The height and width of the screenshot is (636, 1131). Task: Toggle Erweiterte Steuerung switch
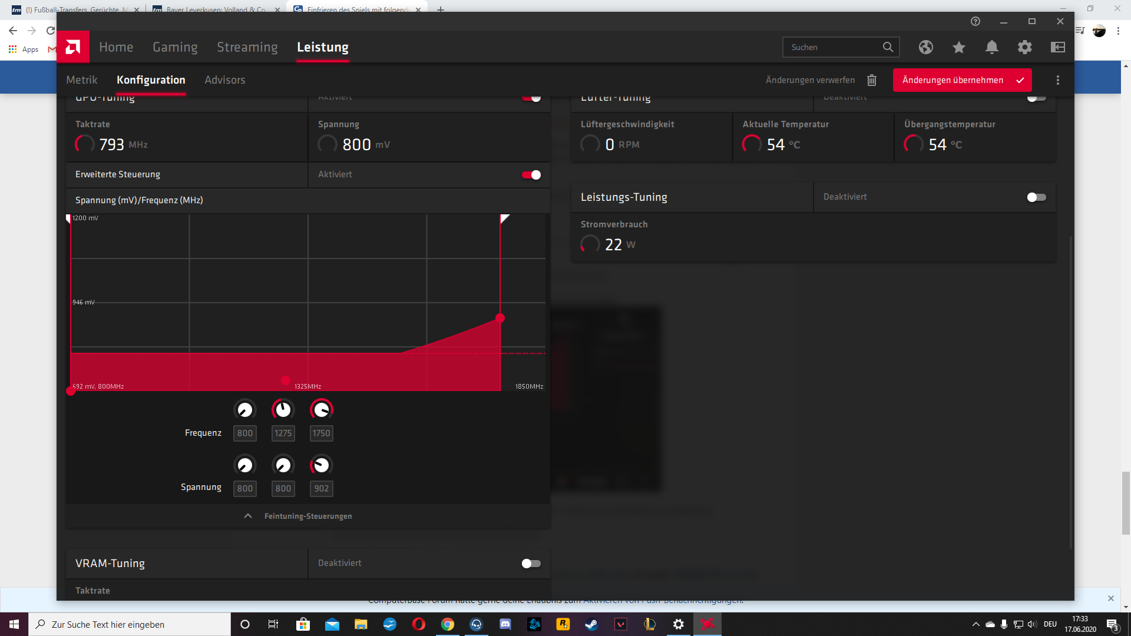point(531,175)
